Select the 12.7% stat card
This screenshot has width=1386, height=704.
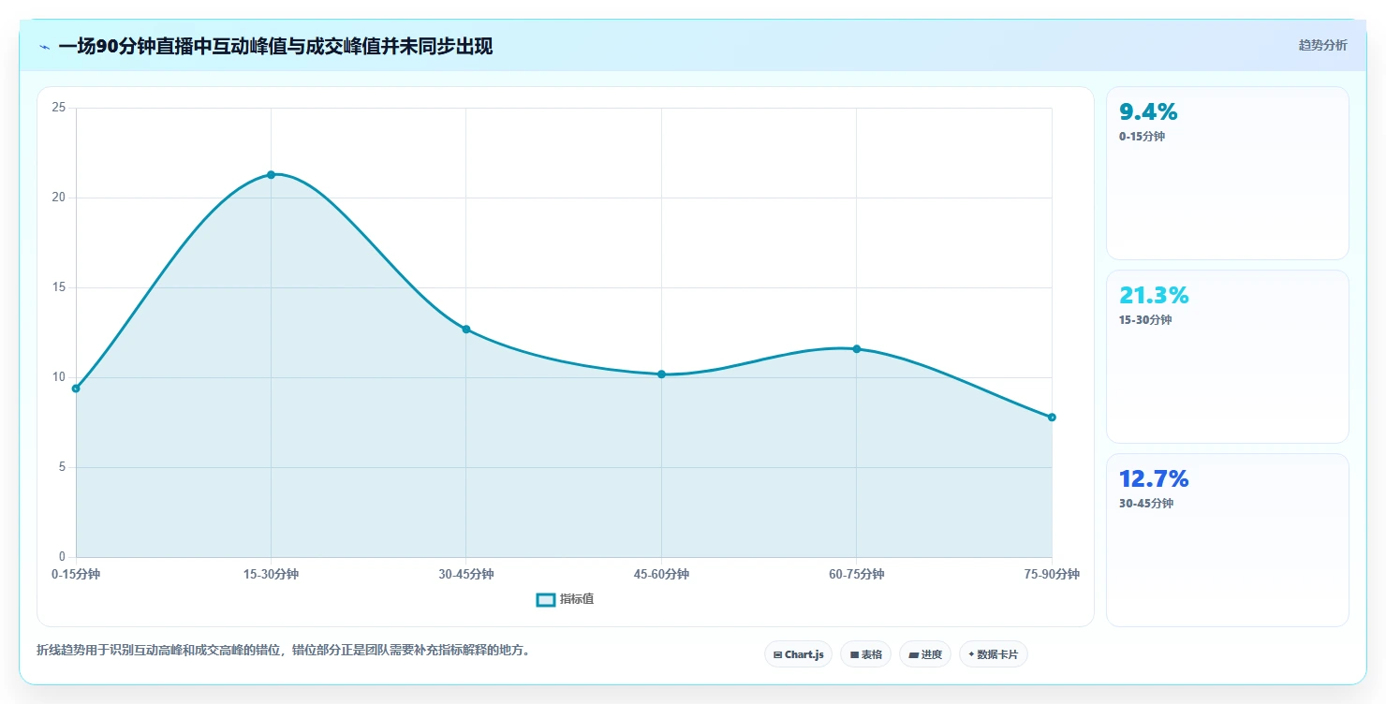pyautogui.click(x=1227, y=540)
